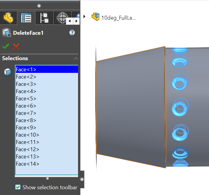Viewport: 209px width, 195px height.
Task: Click the face selection cube icon
Action: 8,72
